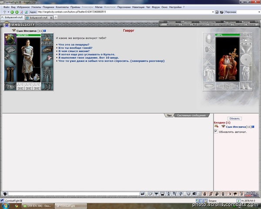This screenshot has width=261, height=209.
Task: Open Chrome from the taskbar
Action: [17, 206]
